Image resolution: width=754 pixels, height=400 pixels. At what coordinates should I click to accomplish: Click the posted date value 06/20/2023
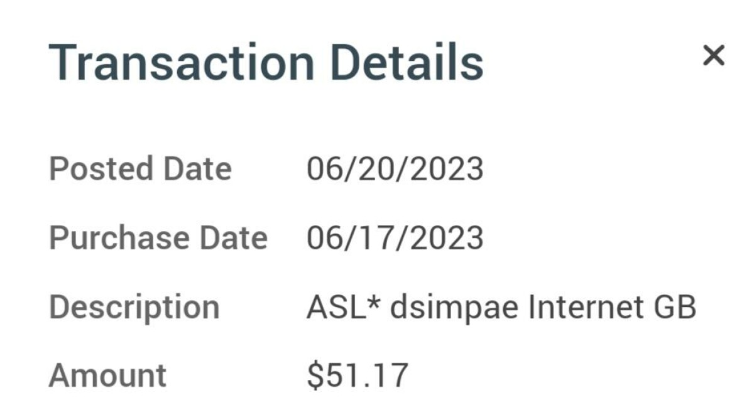395,170
